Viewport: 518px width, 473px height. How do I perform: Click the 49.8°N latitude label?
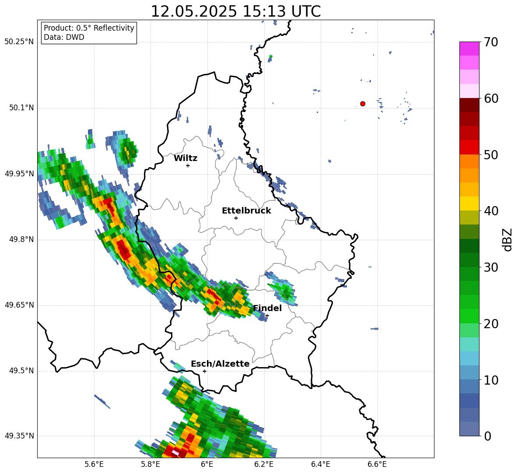tap(21, 239)
